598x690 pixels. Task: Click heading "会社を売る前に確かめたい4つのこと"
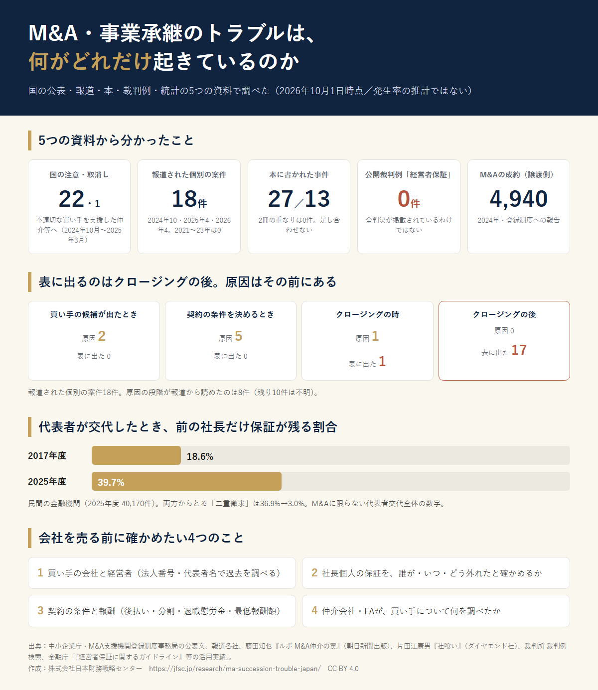tap(141, 538)
